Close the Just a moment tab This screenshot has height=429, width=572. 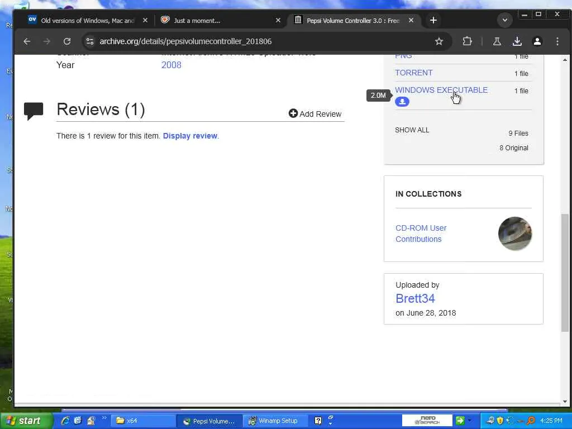278,21
